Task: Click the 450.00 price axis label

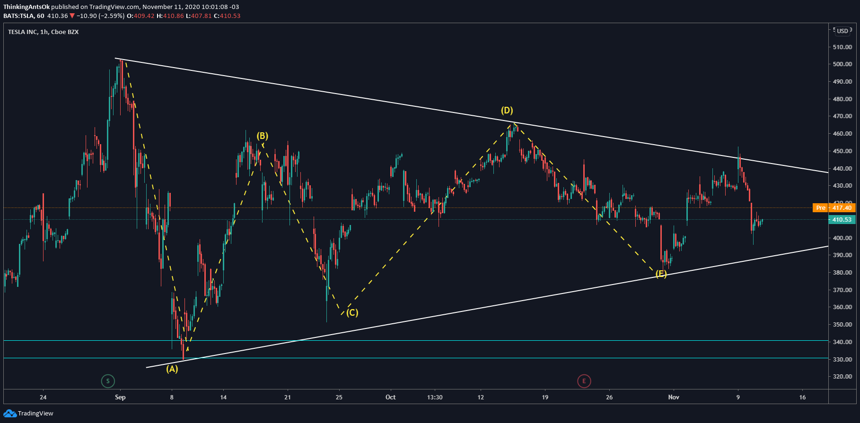Action: (842, 151)
